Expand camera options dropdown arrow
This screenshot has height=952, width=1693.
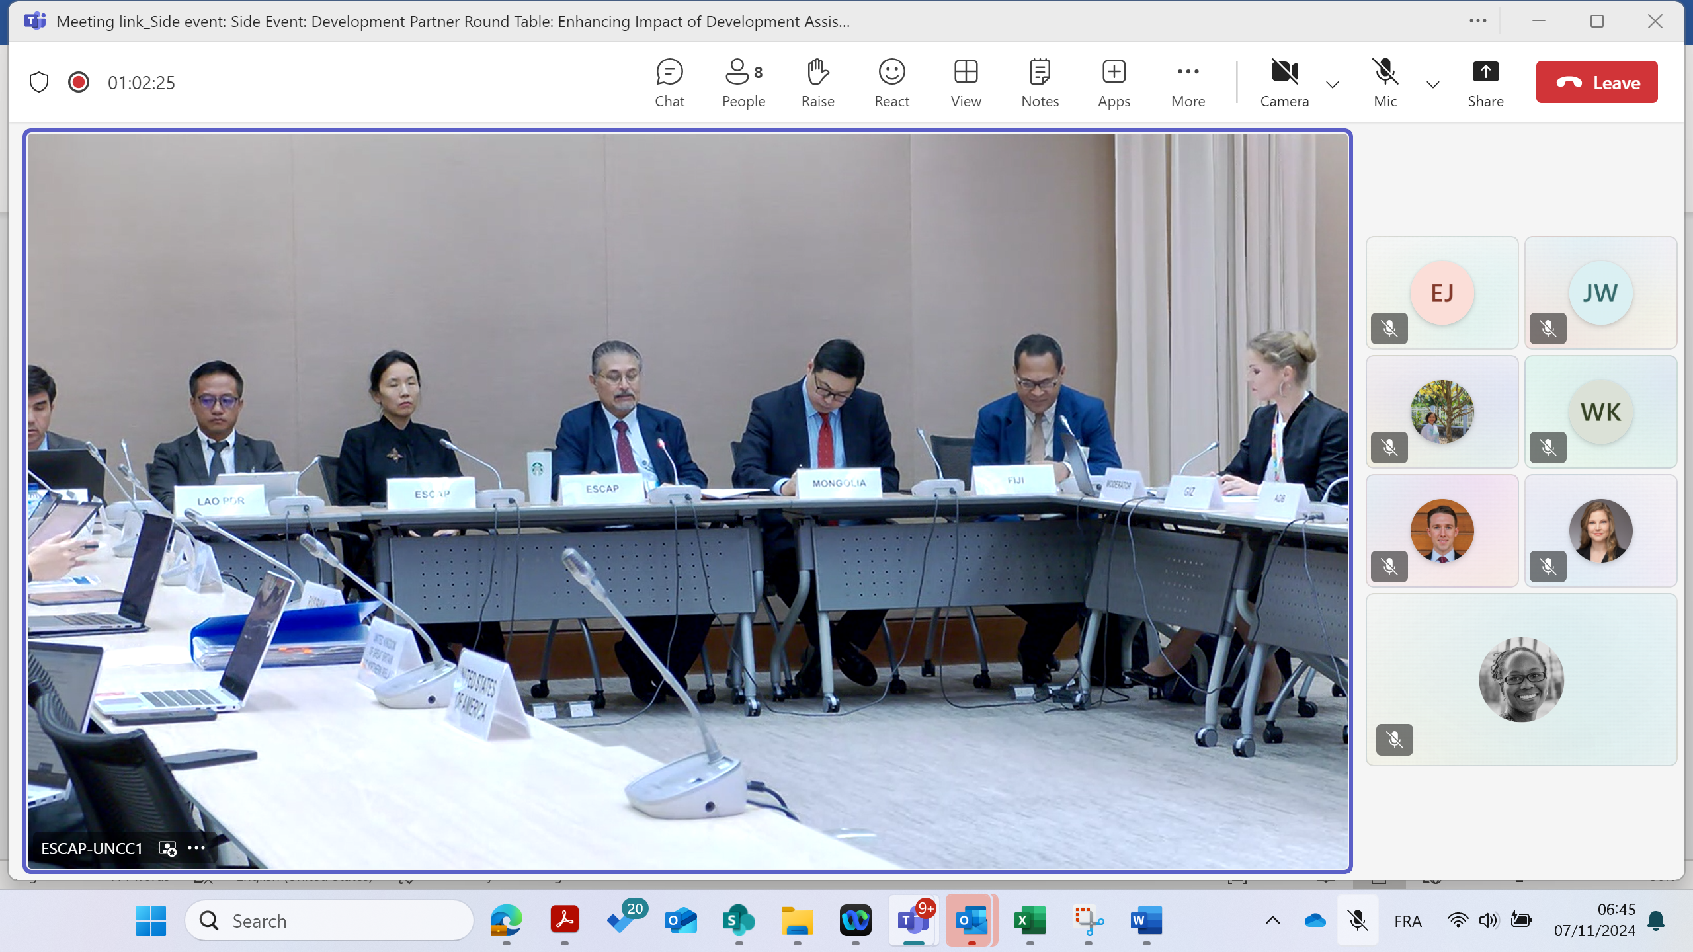tap(1333, 85)
